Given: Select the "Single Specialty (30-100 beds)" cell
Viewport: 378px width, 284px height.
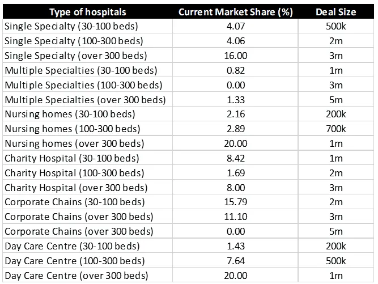Looking at the screenshot, I should tap(71, 27).
